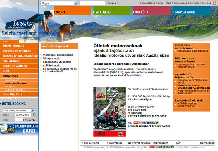This screenshot has height=151, width=218.
Task: Click Tell a friend link
Action: point(91,143)
